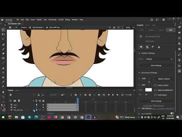Click the white stage color swatch
Viewport: 182px width, 137px height.
[149, 90]
